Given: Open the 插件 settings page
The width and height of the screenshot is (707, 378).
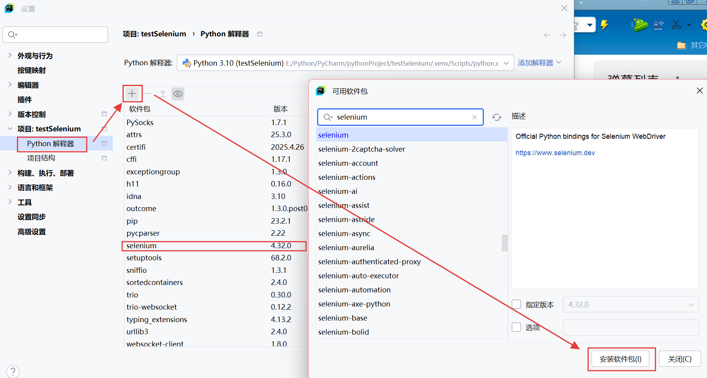Looking at the screenshot, I should coord(25,100).
